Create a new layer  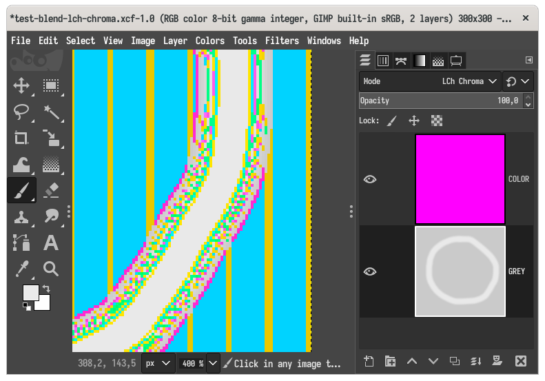(369, 362)
